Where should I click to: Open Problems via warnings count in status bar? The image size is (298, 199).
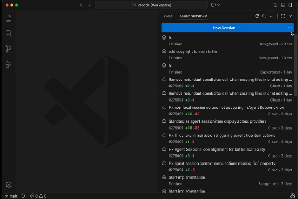(43, 196)
